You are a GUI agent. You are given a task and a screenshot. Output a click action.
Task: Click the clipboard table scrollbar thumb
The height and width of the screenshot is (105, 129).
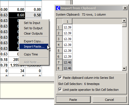click(x=124, y=25)
